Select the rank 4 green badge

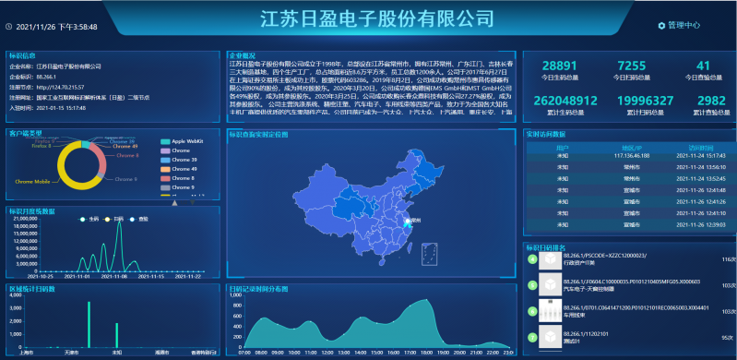tap(532, 259)
